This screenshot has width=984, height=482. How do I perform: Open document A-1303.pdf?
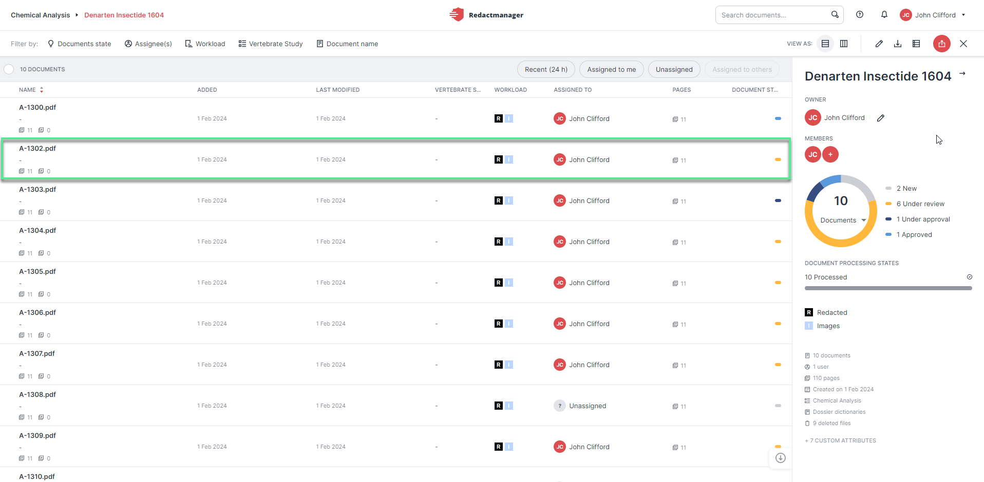point(37,189)
